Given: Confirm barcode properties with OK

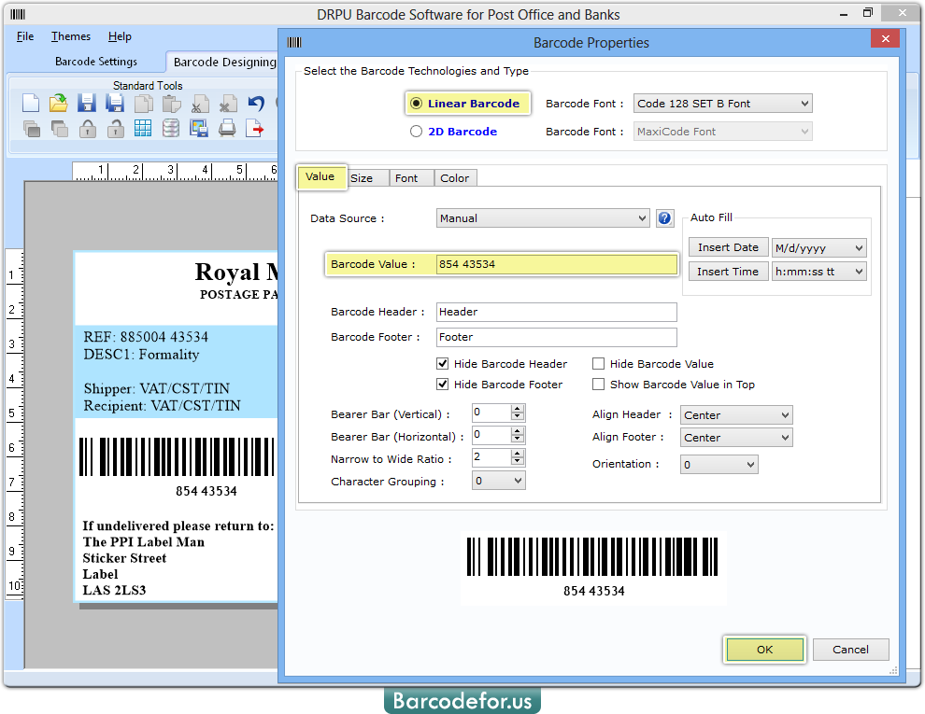Looking at the screenshot, I should (764, 650).
